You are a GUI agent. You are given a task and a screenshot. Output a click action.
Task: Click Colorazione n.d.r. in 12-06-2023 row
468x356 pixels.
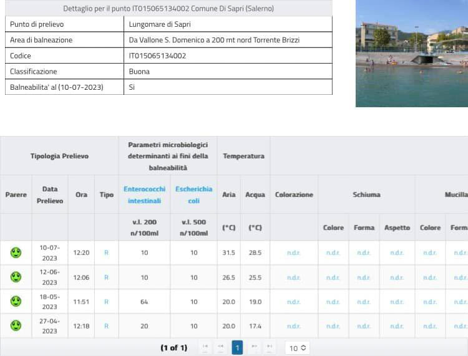pyautogui.click(x=293, y=277)
